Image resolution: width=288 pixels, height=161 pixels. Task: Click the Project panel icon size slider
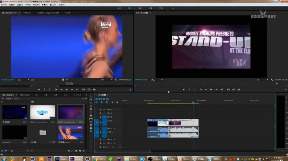pos(18,151)
